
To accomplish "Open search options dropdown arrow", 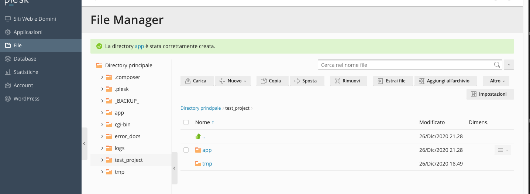I will 509,65.
